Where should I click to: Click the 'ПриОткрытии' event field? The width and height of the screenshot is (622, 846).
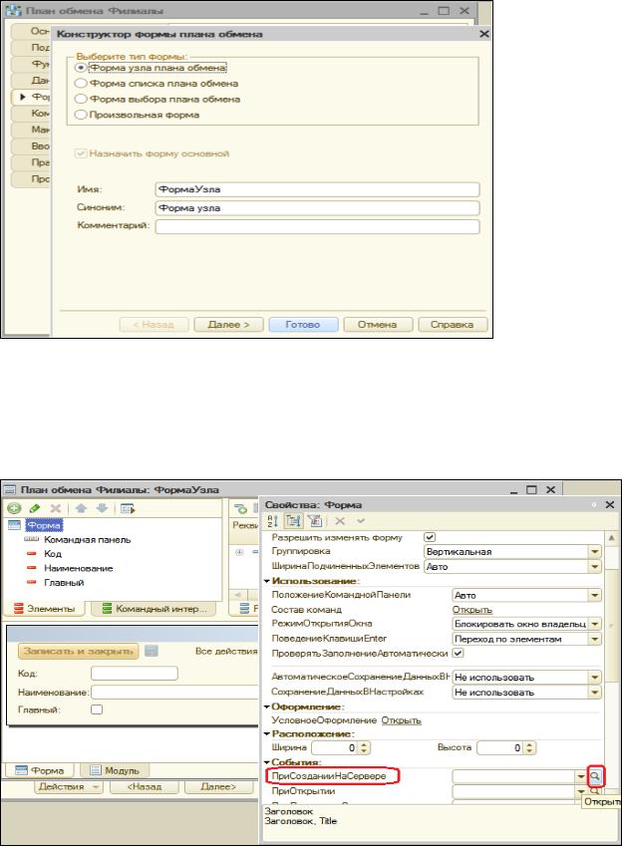click(x=514, y=791)
